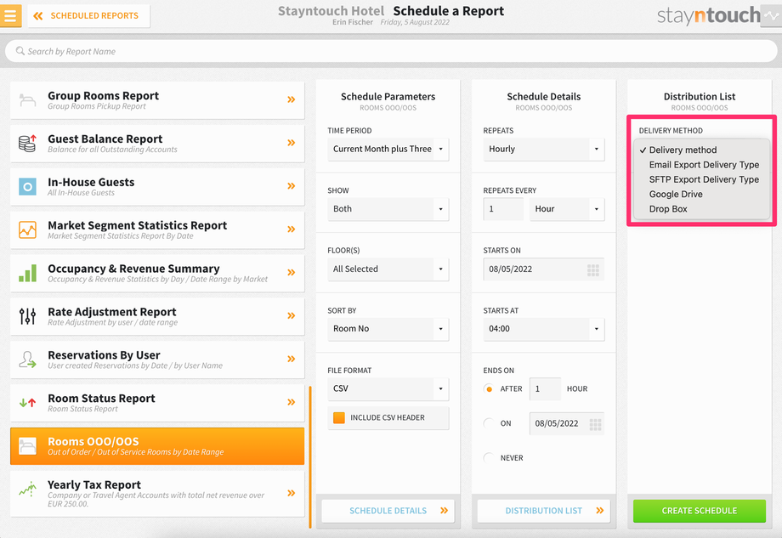Choose Email Export Delivery Type option
Viewport: 782px width, 538px height.
pyautogui.click(x=702, y=165)
